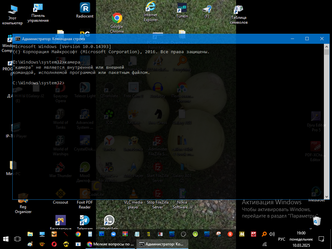
Task: Open the red Yandex icon in taskbar
Action: [230, 234]
